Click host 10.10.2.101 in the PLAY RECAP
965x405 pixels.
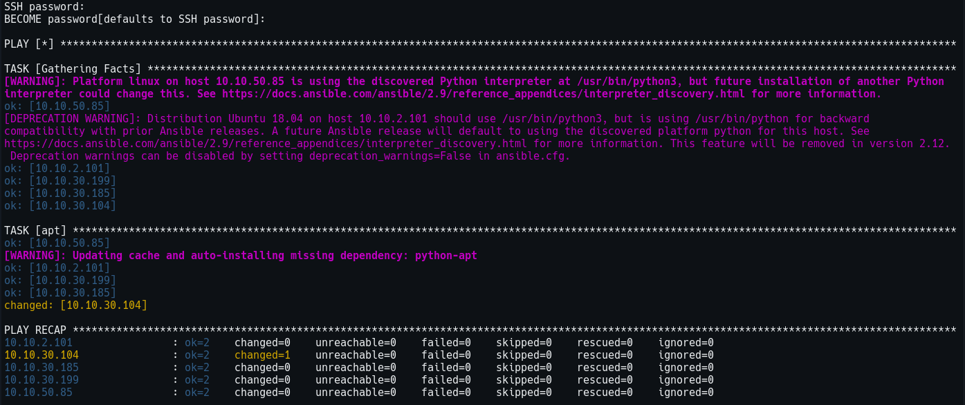pos(38,343)
